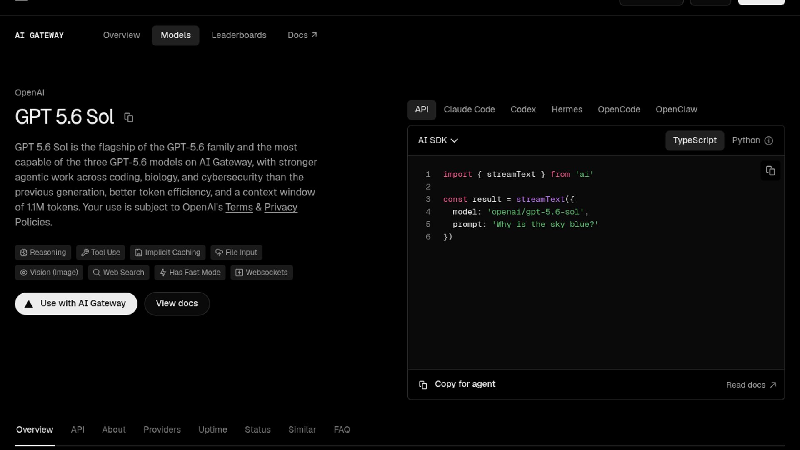The height and width of the screenshot is (450, 800).
Task: Switch the code language to Python
Action: [x=746, y=140]
